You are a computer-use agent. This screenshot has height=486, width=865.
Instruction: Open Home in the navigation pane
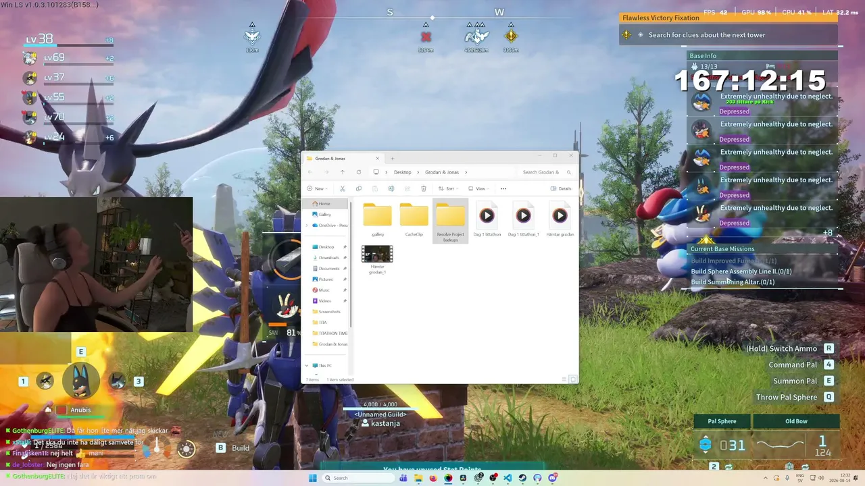[326, 204]
